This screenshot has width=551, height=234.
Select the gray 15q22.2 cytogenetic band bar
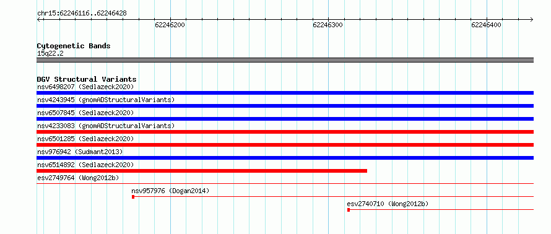pyautogui.click(x=285, y=60)
